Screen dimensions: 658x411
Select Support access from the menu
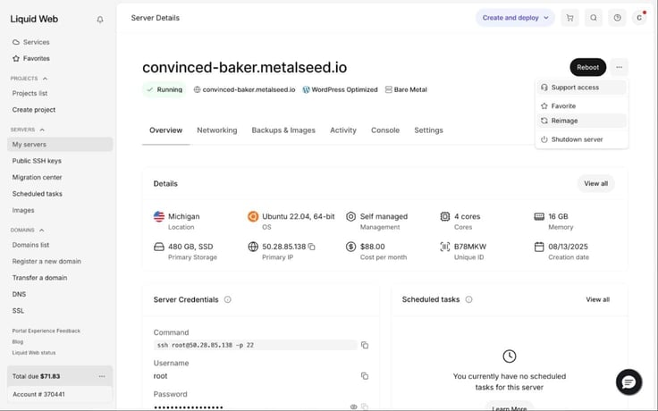pos(582,88)
